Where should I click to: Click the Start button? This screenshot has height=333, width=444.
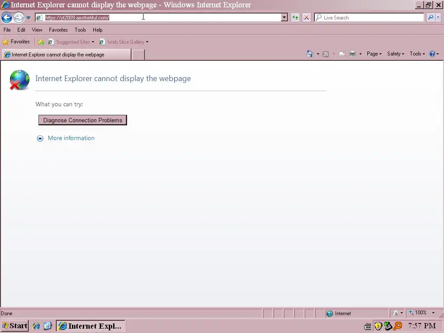pyautogui.click(x=15, y=326)
